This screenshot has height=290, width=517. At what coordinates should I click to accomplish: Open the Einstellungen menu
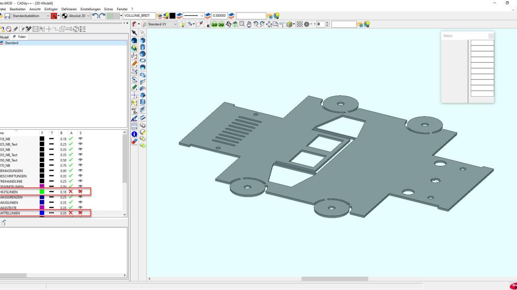click(90, 9)
